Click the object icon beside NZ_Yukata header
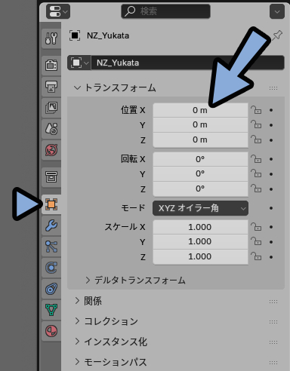290x371 pixels. click(x=75, y=35)
